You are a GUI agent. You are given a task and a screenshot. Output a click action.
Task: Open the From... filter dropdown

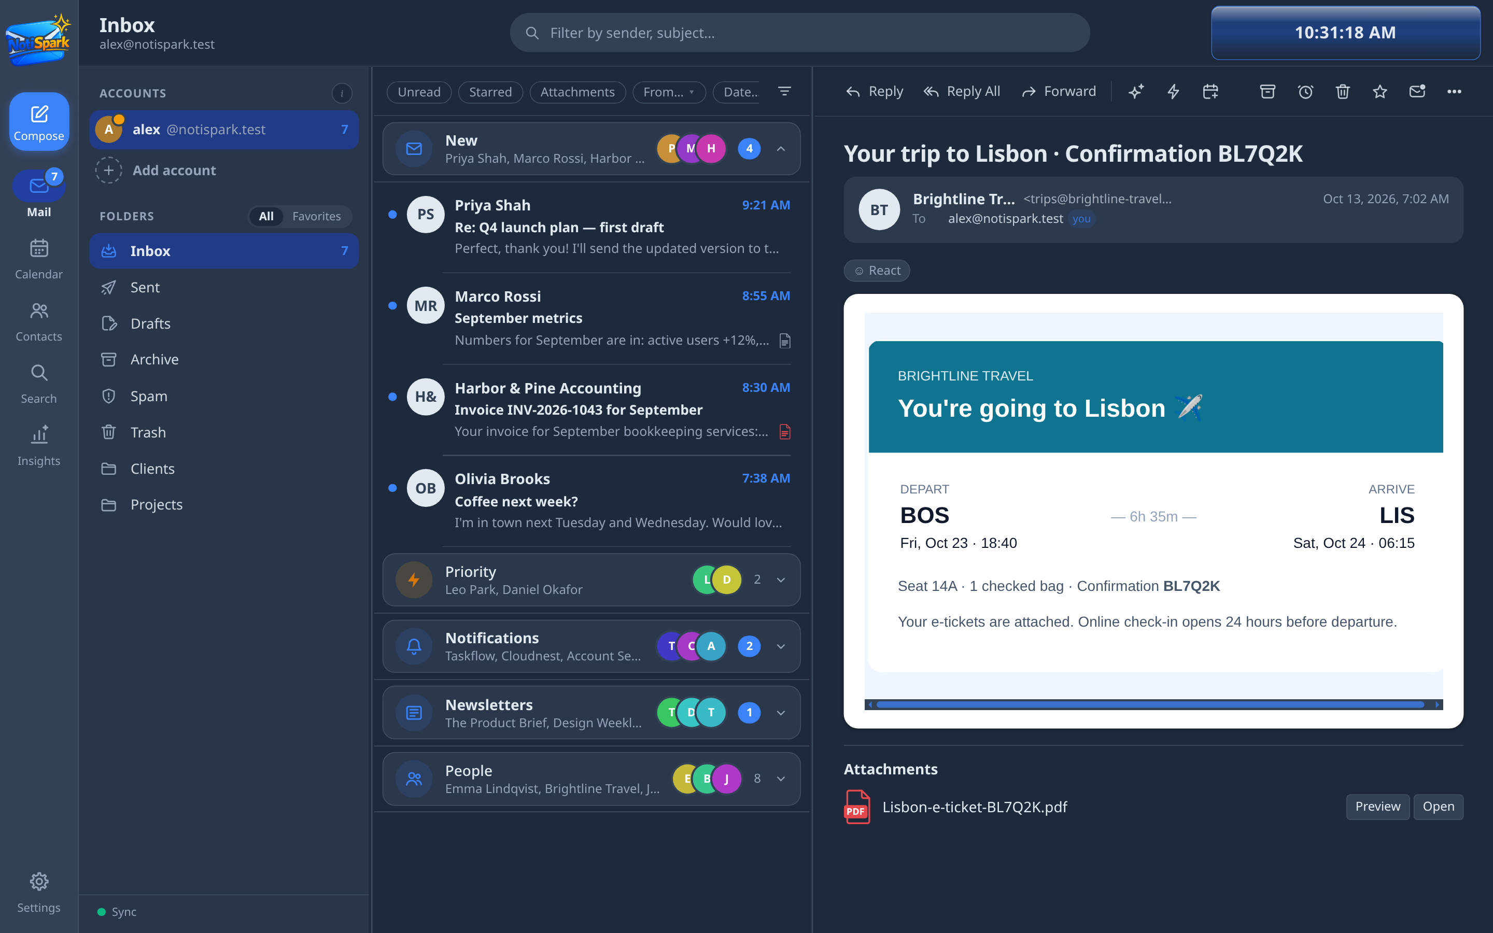coord(669,92)
